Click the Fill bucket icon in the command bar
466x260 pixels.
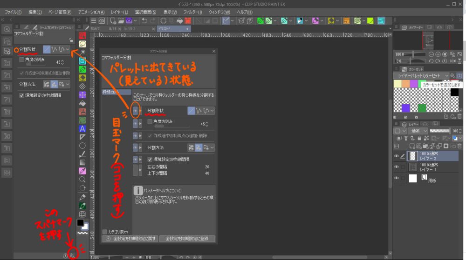coord(180,20)
